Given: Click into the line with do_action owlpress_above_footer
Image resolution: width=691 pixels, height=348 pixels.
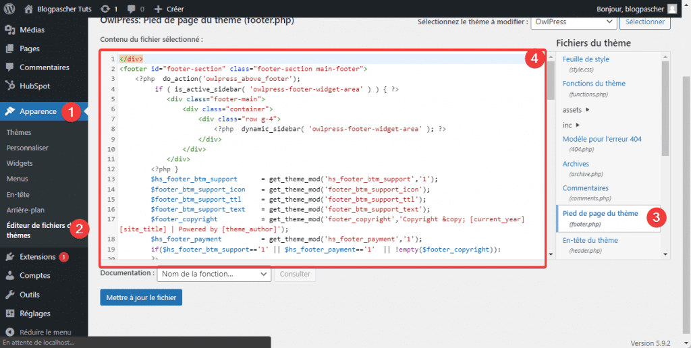Looking at the screenshot, I should coord(218,79).
